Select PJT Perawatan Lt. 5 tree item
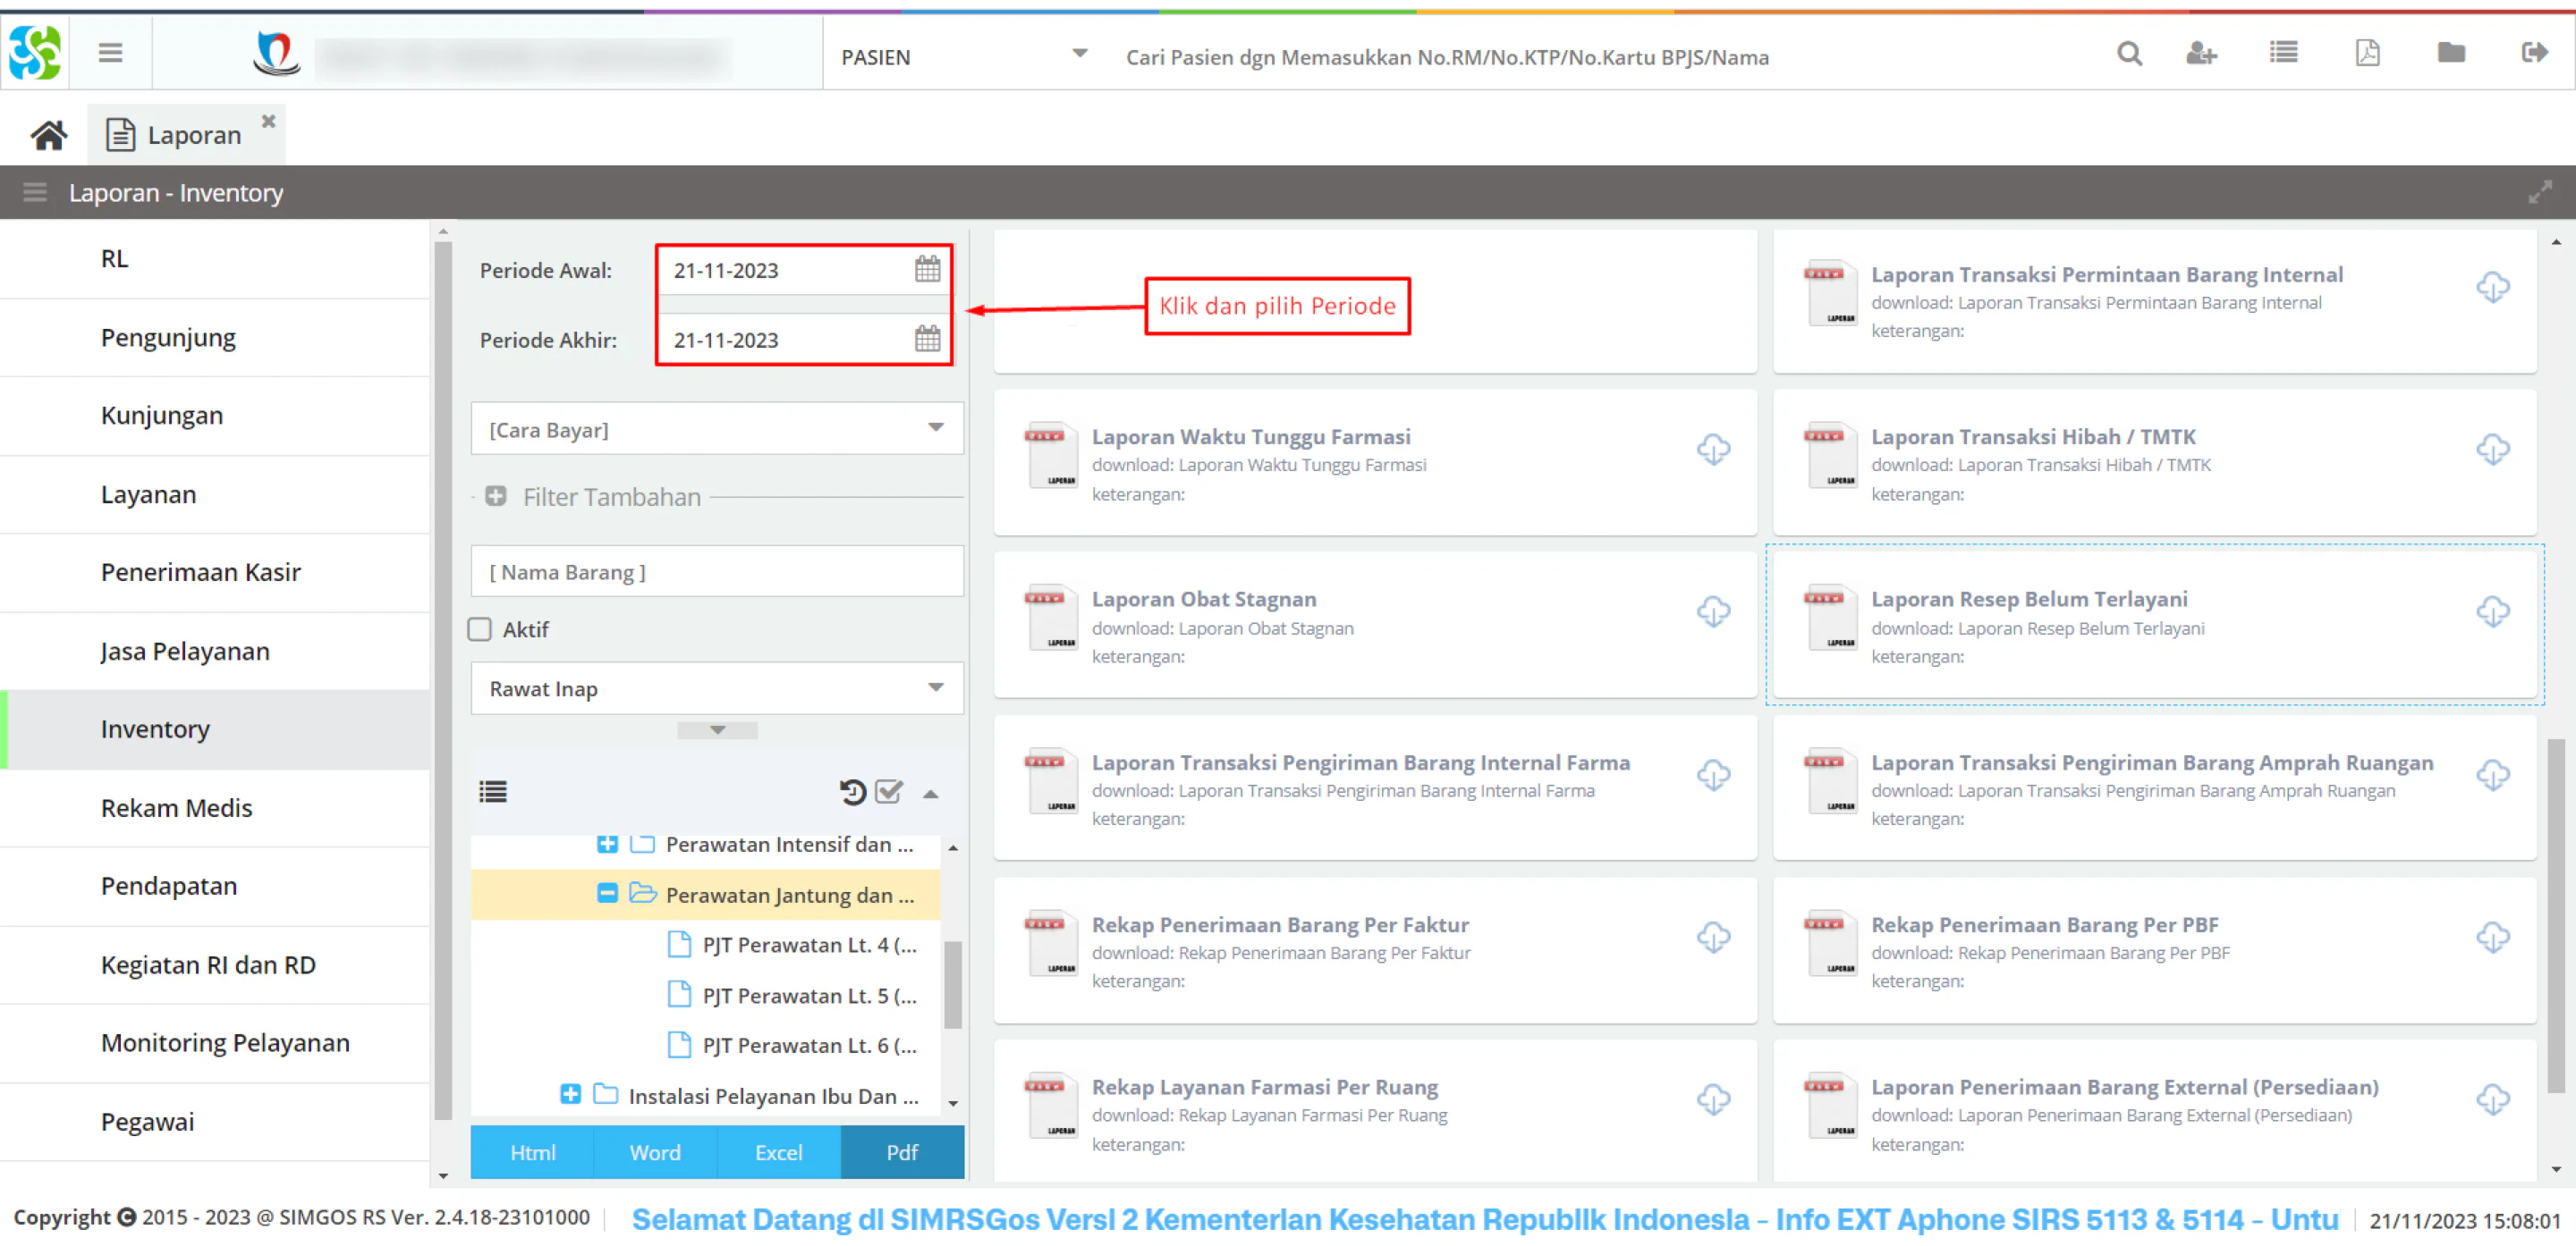2576x1246 pixels. (809, 995)
